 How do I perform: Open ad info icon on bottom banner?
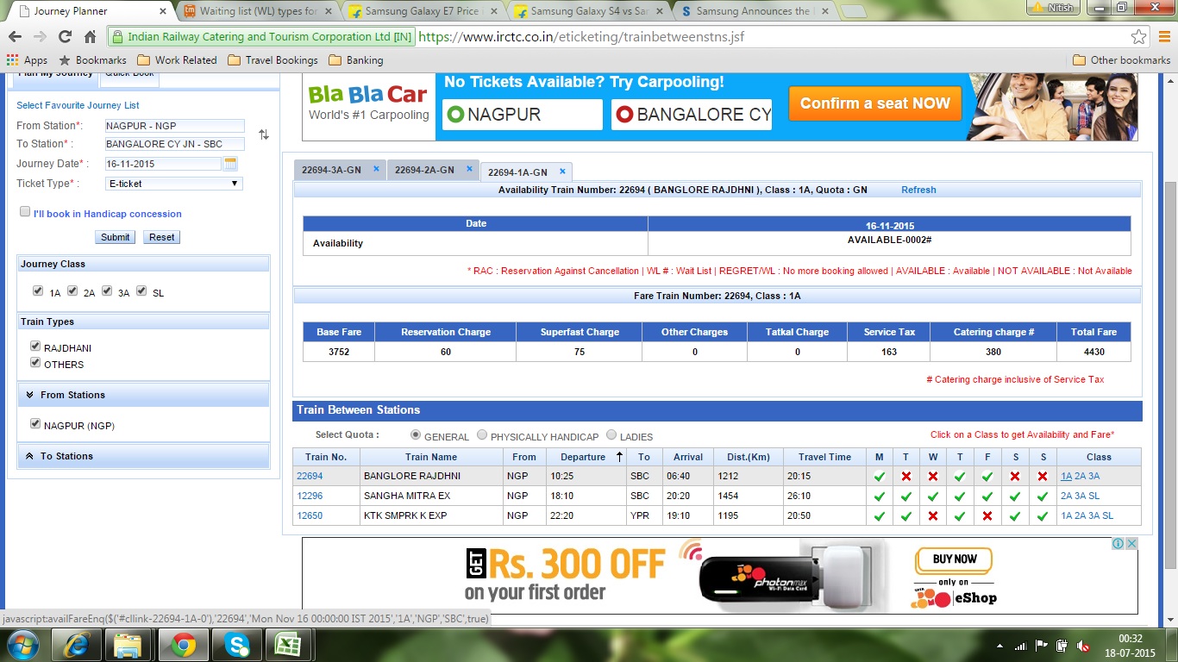(1118, 544)
